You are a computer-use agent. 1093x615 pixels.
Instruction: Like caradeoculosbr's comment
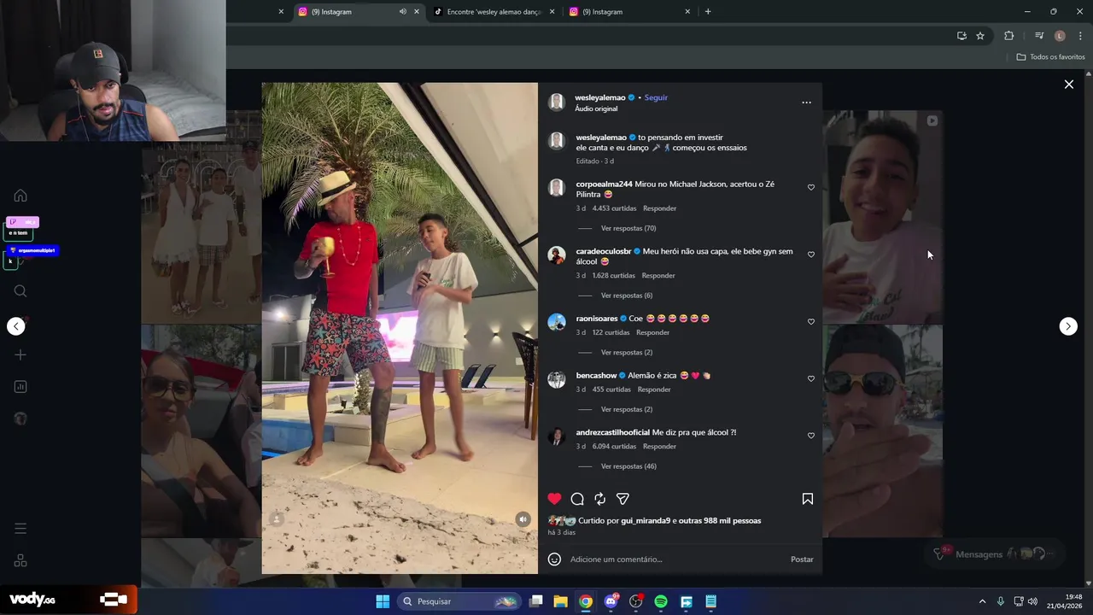811,255
